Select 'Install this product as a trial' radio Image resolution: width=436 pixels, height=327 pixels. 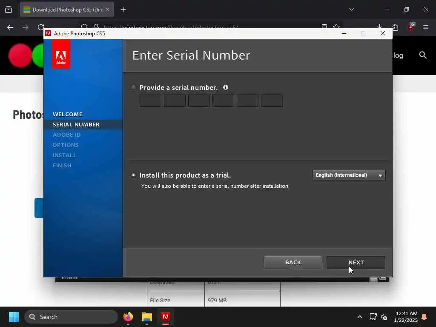click(133, 175)
